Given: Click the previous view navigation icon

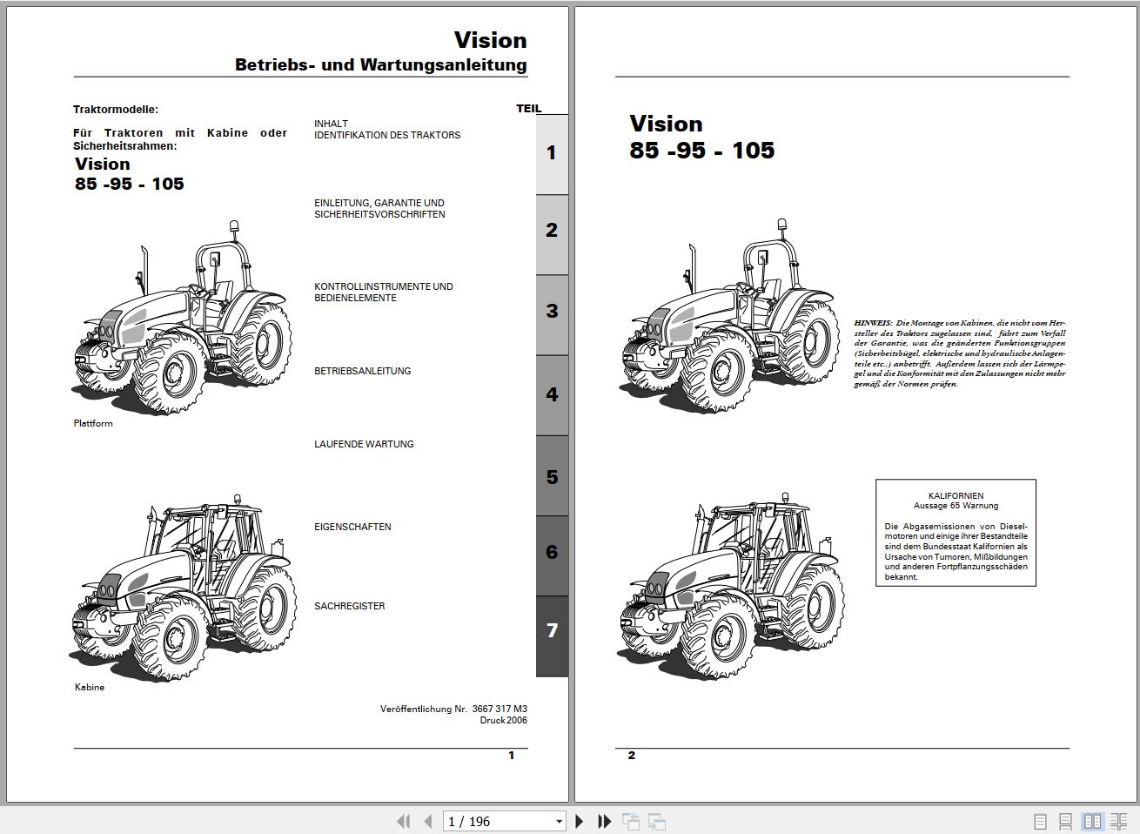Looking at the screenshot, I should (x=631, y=821).
